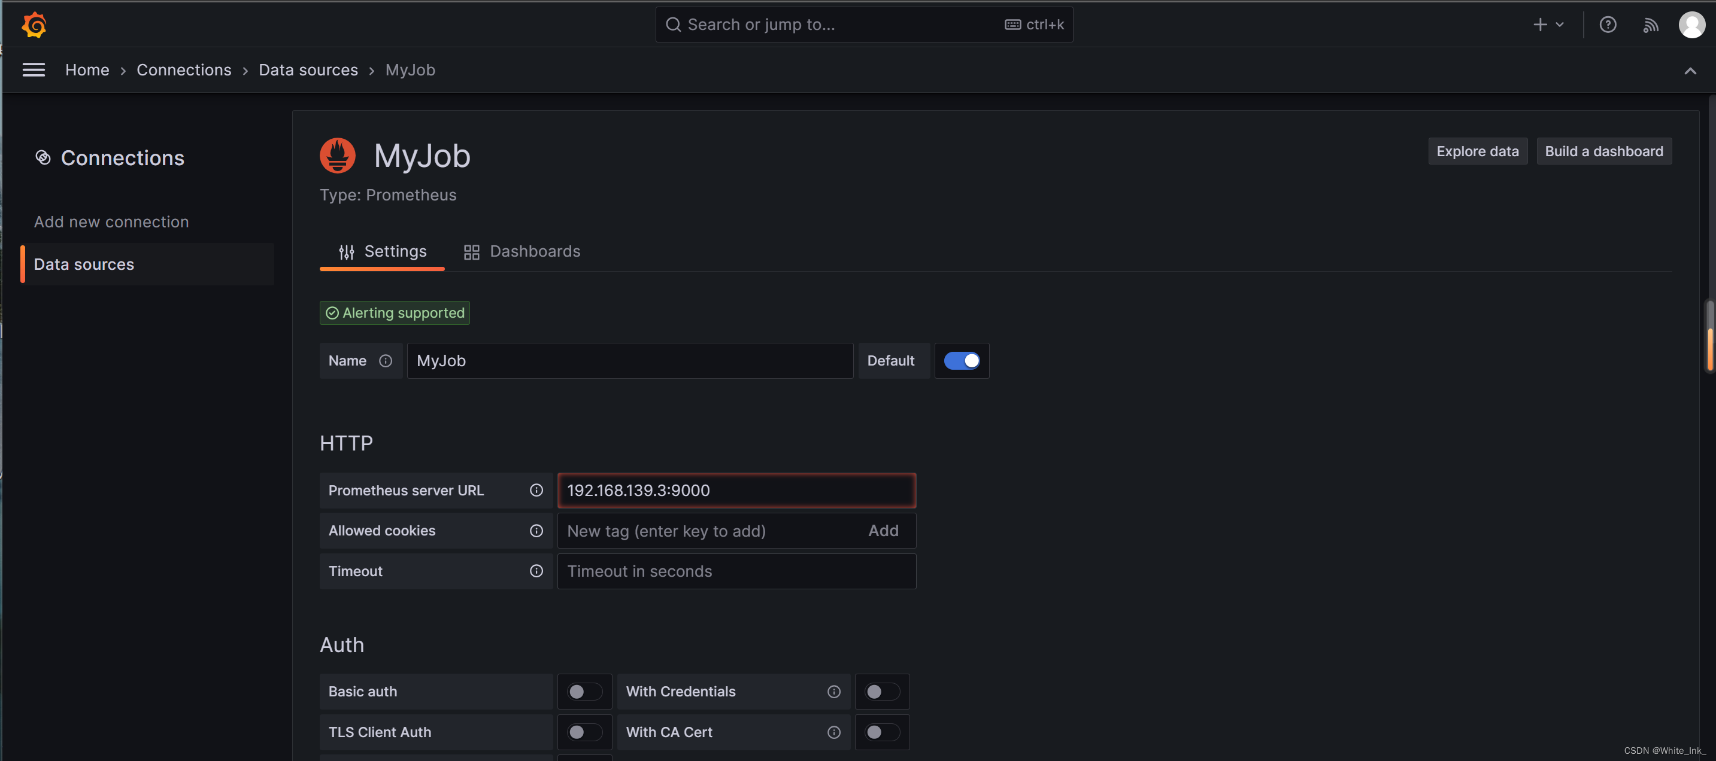Enable the Basic auth toggle
Image resolution: width=1716 pixels, height=761 pixels.
(584, 692)
